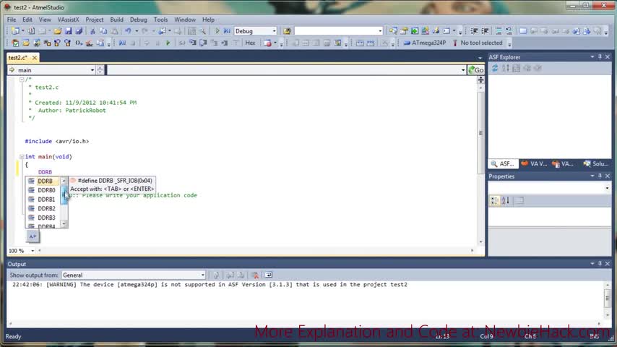
Task: Click the Increase Indent toolbar icon
Action: click(486, 31)
